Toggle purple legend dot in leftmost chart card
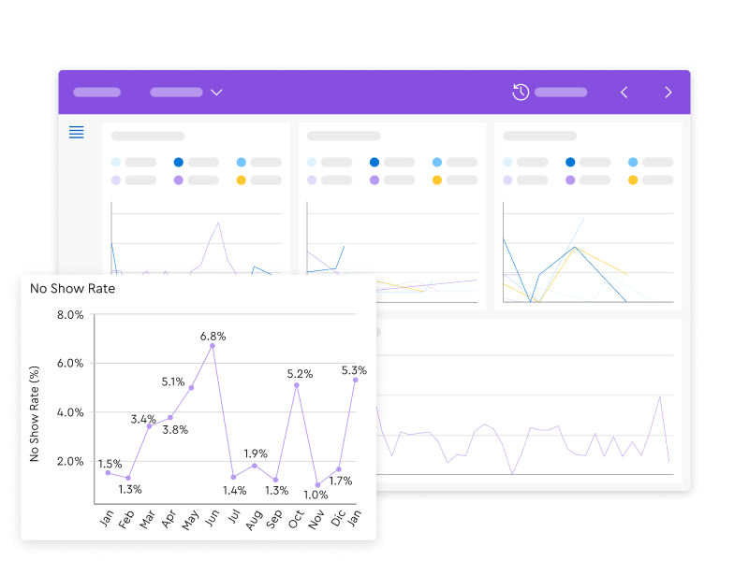This screenshot has height=561, width=749. click(x=179, y=180)
